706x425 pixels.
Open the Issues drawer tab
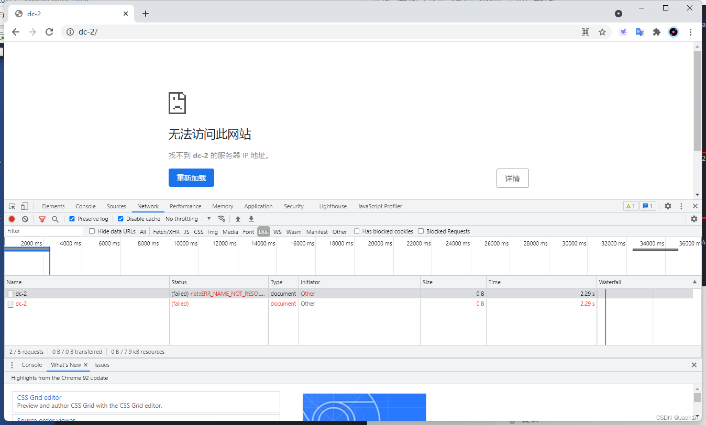point(102,365)
